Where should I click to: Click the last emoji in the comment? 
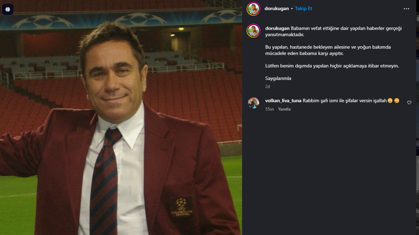tap(397, 101)
